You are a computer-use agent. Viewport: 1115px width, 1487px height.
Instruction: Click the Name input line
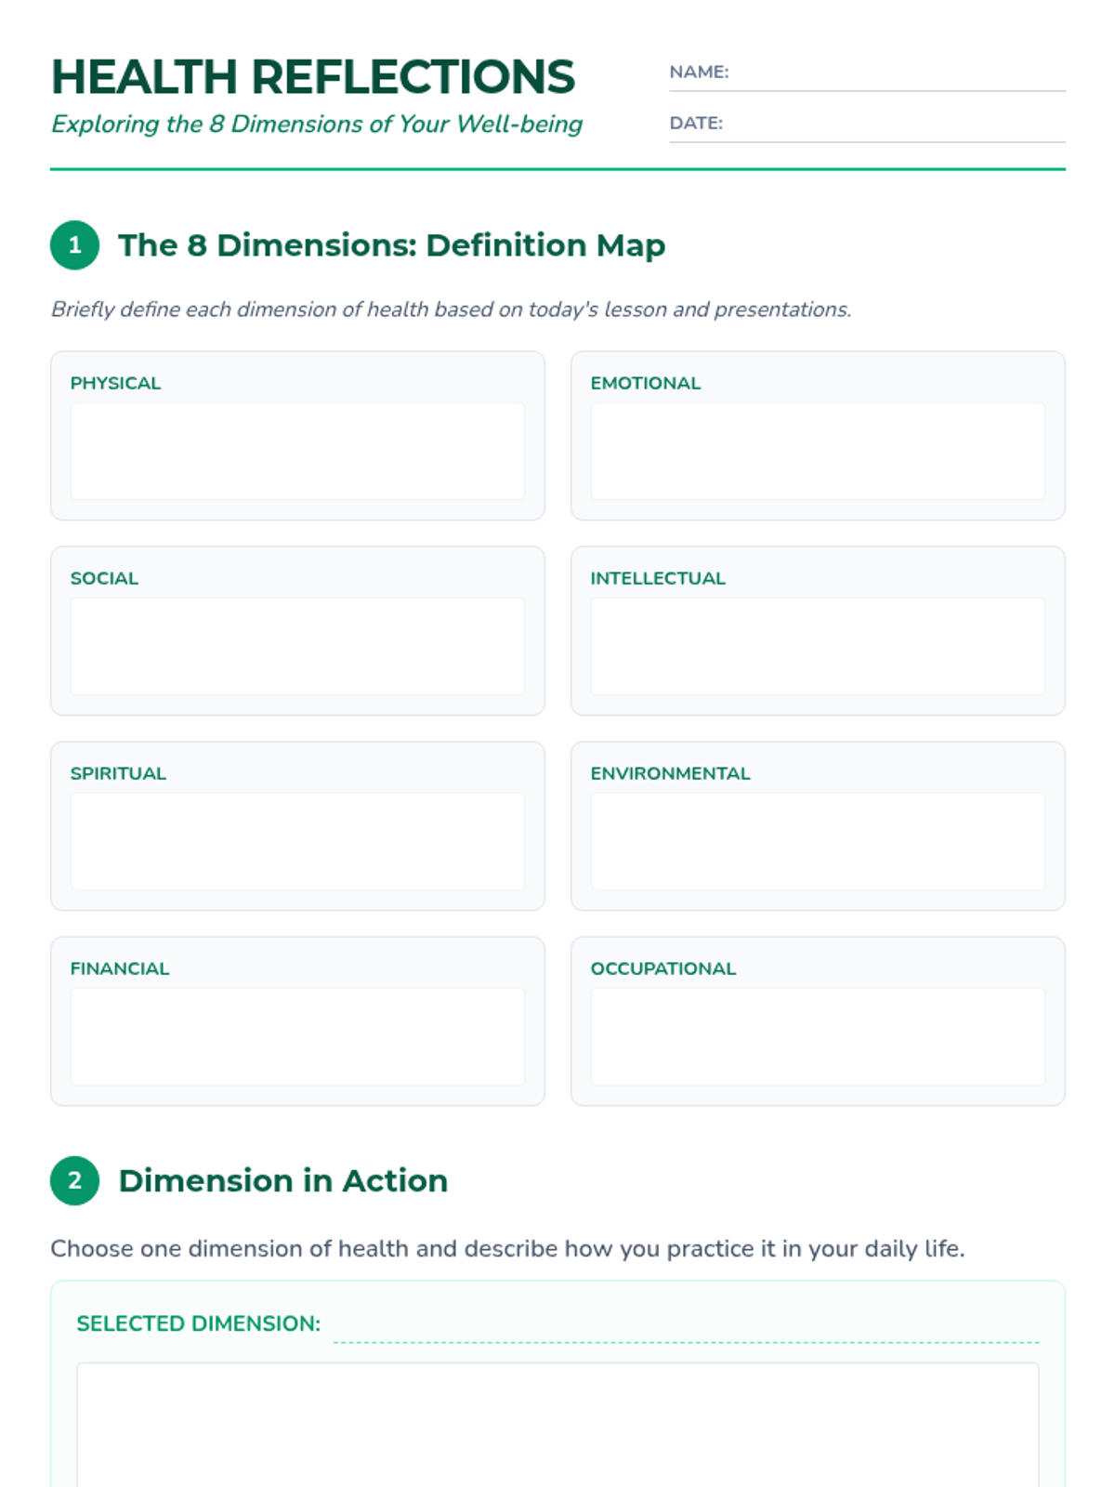(897, 73)
